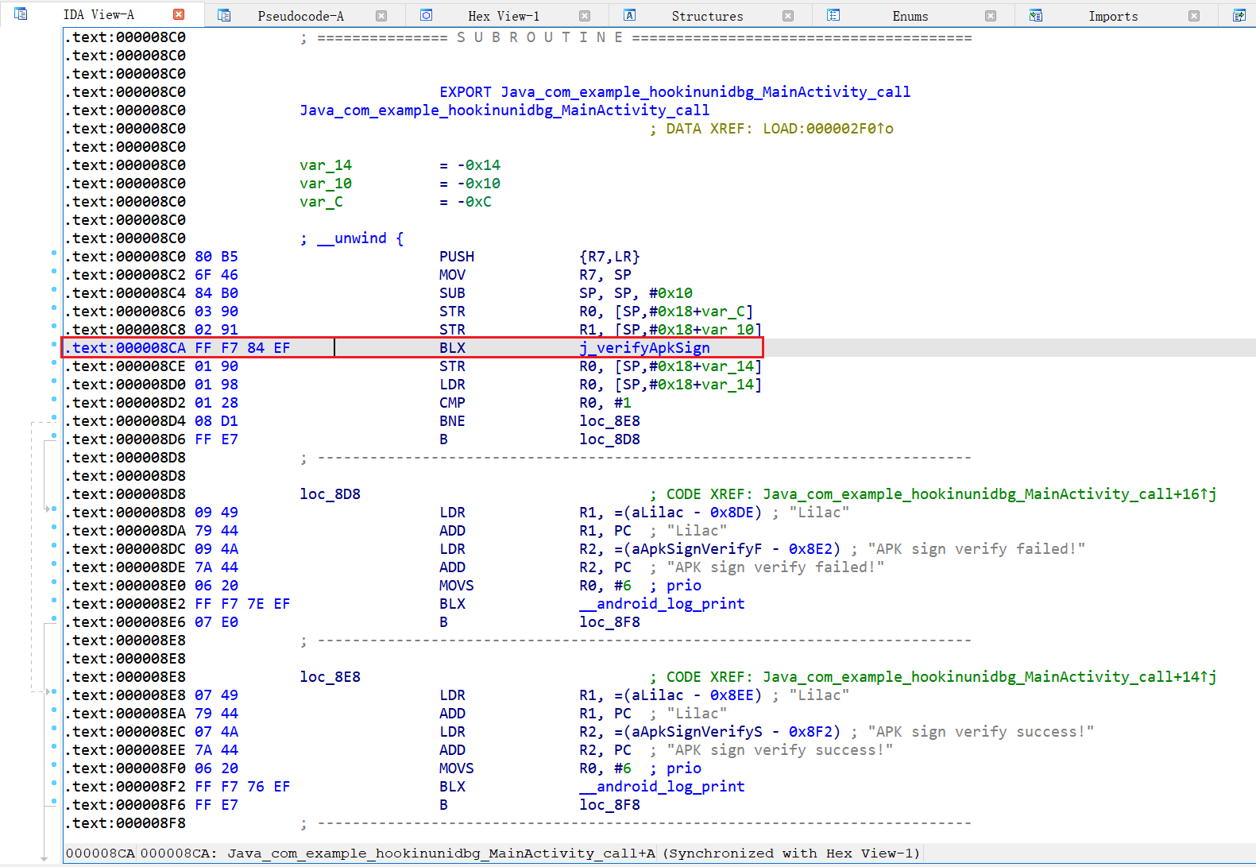Image resolution: width=1256 pixels, height=867 pixels.
Task: Click the Enums tab icon
Action: click(833, 15)
